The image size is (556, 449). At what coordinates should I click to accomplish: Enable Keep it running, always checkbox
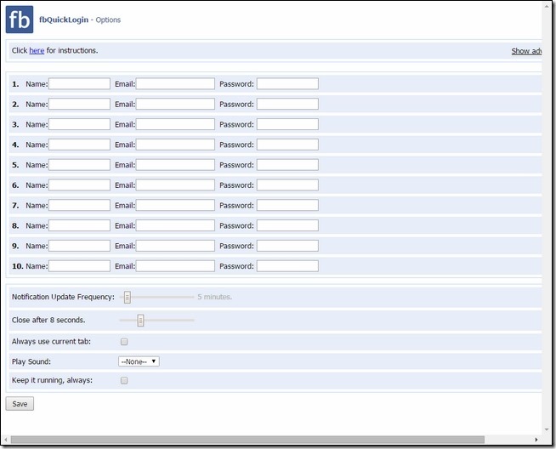pos(124,381)
